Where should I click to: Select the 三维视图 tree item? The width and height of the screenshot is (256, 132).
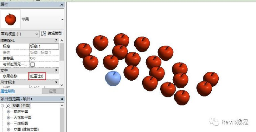pos(21,123)
